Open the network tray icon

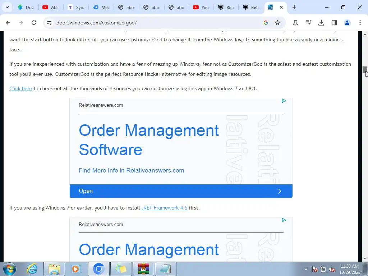(x=323, y=269)
